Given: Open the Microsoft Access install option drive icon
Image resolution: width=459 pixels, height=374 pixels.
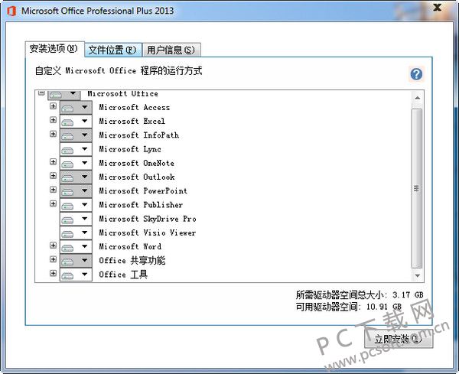Looking at the screenshot, I should pyautogui.click(x=75, y=108).
